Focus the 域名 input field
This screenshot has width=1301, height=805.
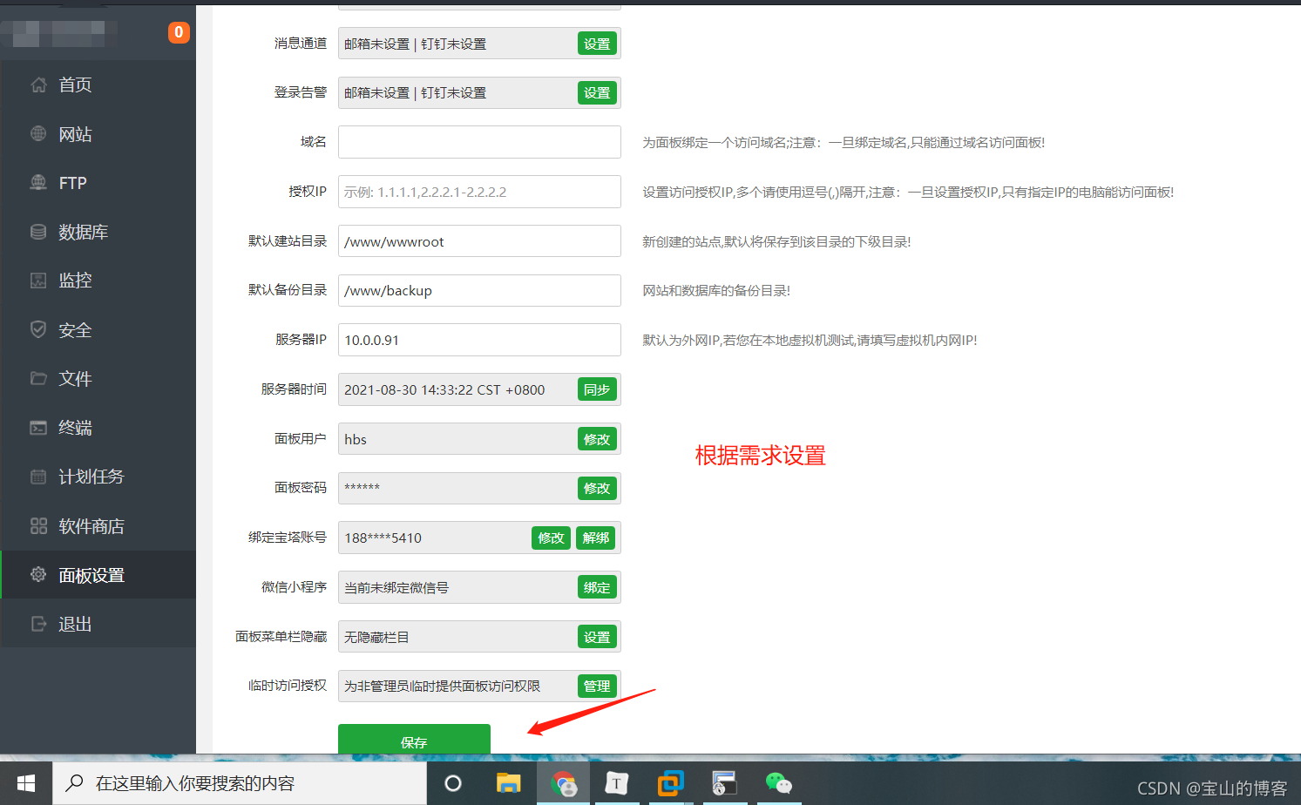tap(479, 142)
